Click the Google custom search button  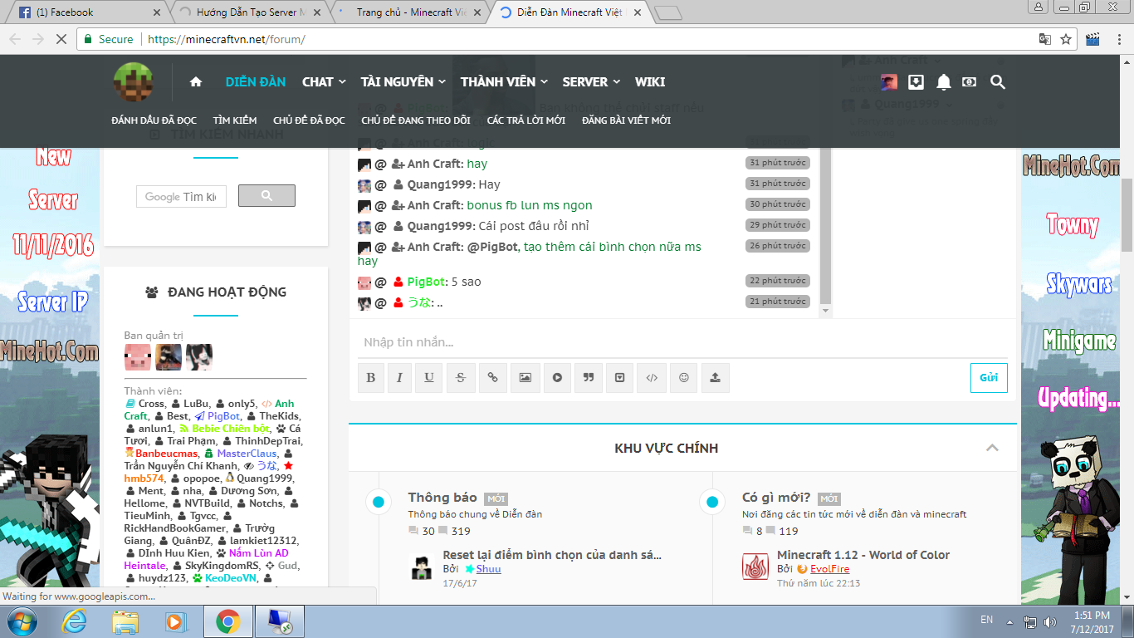266,196
